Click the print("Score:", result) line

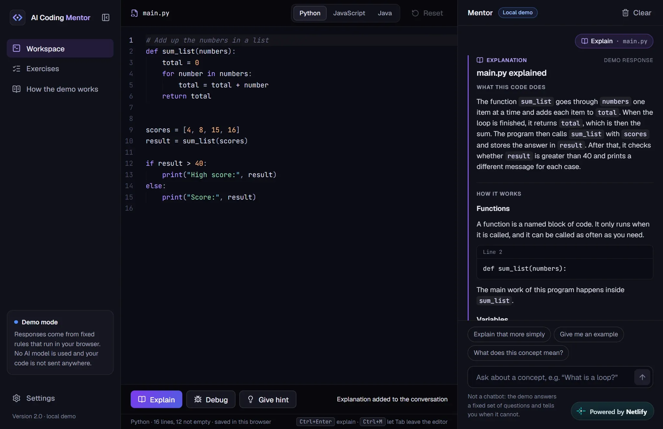pos(209,197)
